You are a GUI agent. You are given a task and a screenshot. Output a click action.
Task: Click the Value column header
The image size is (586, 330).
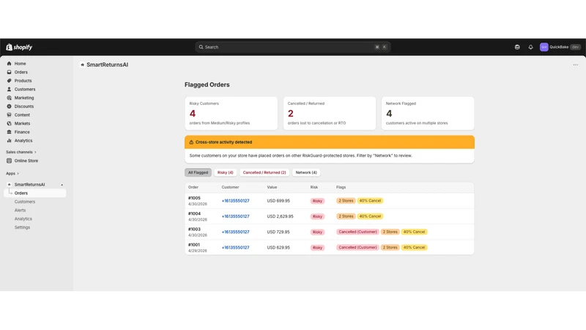[272, 188]
